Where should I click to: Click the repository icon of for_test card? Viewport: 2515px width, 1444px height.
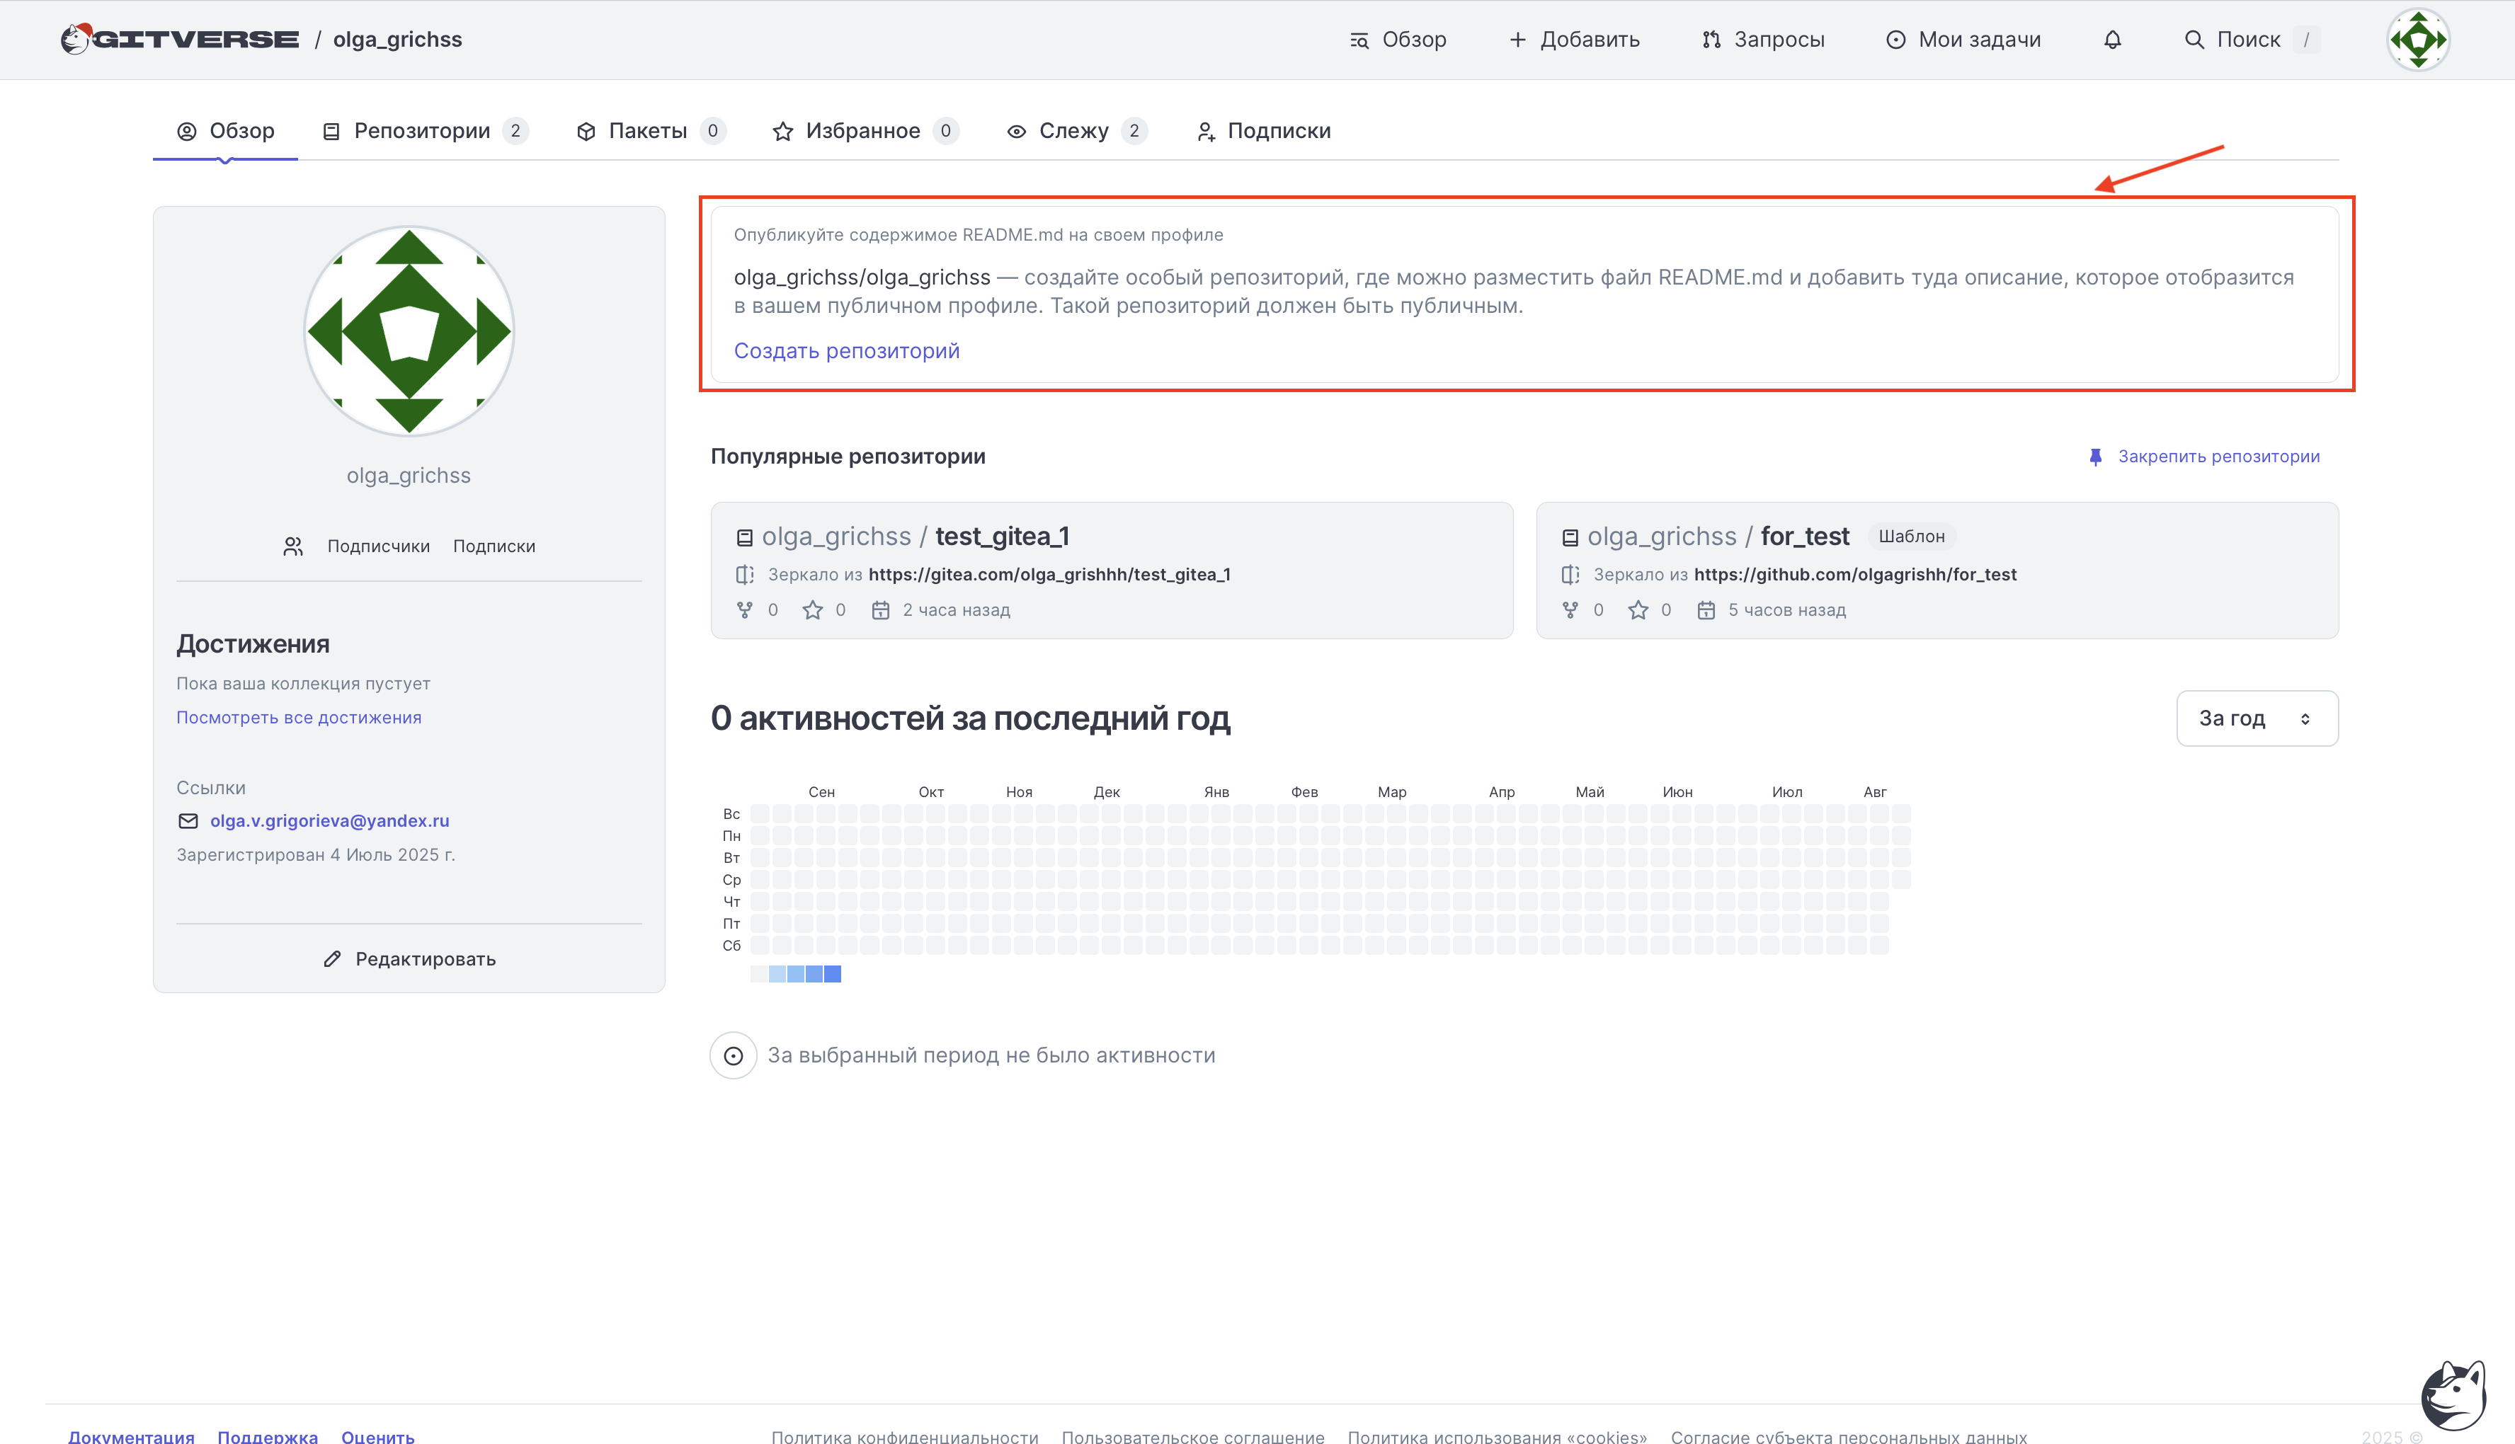coord(1570,537)
